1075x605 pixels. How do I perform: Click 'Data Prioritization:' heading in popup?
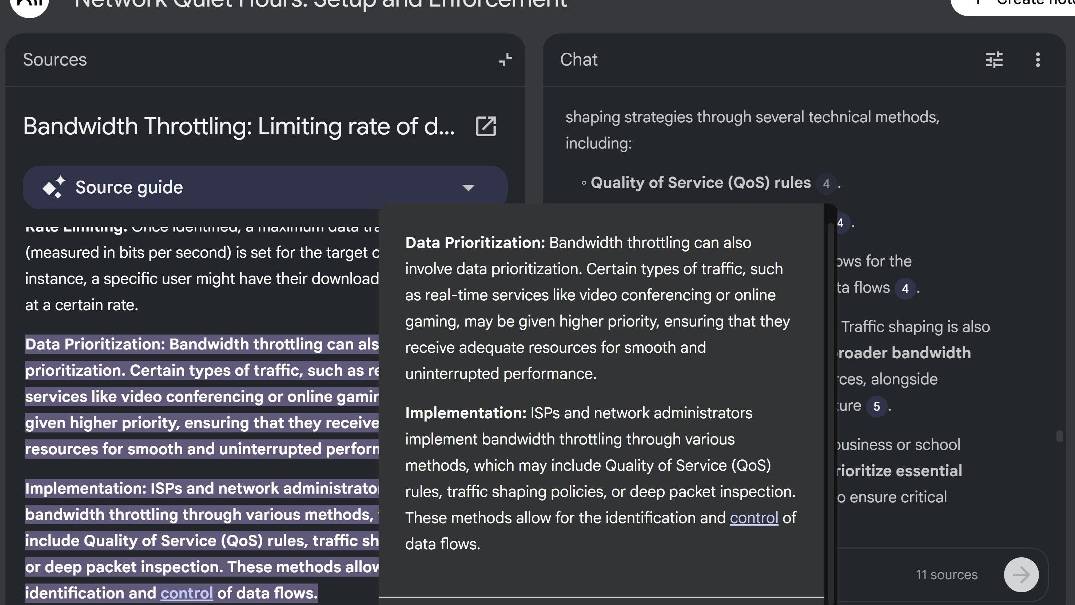(475, 242)
